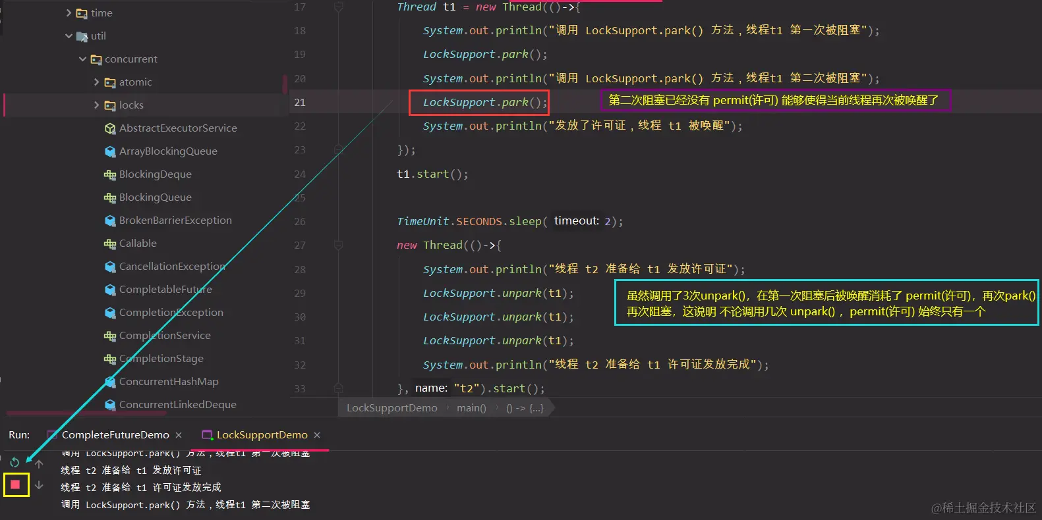This screenshot has height=520, width=1042.
Task: Click the CancellationException class icon
Action: pyautogui.click(x=110, y=267)
